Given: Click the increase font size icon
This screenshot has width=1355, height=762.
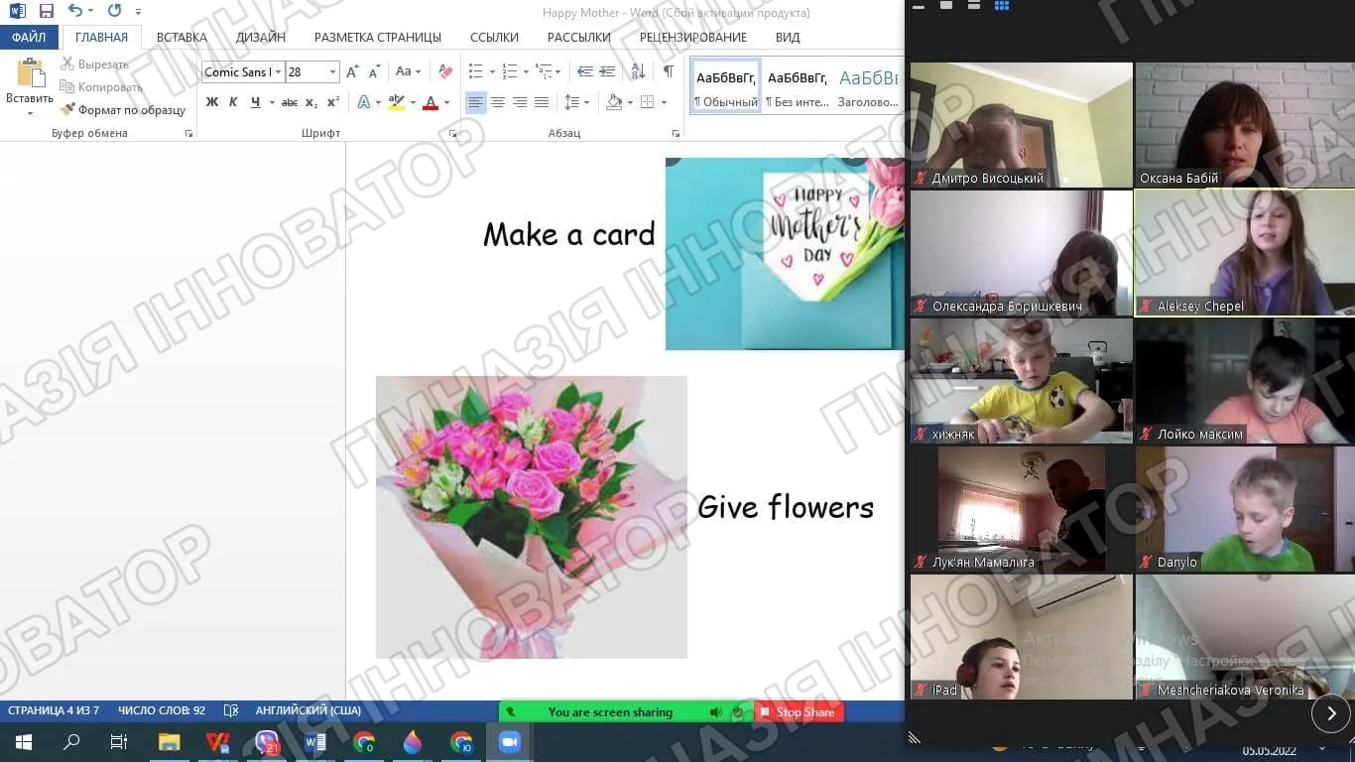Looking at the screenshot, I should (x=352, y=71).
